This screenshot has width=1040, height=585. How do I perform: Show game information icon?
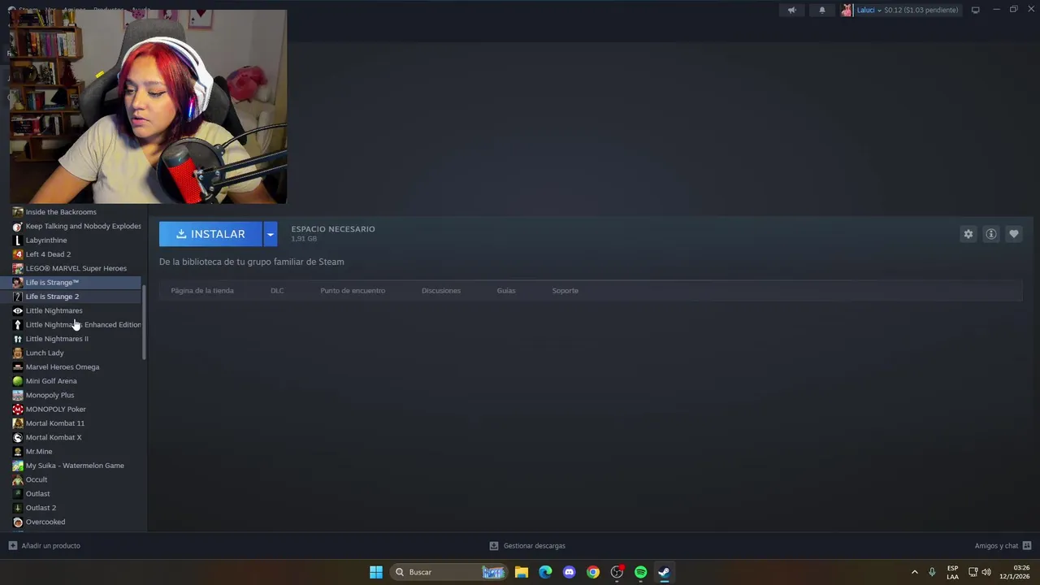991,234
